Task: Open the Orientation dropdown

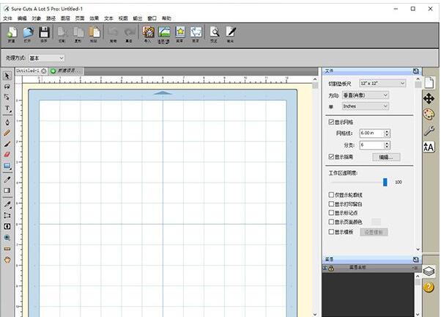Action: 366,95
